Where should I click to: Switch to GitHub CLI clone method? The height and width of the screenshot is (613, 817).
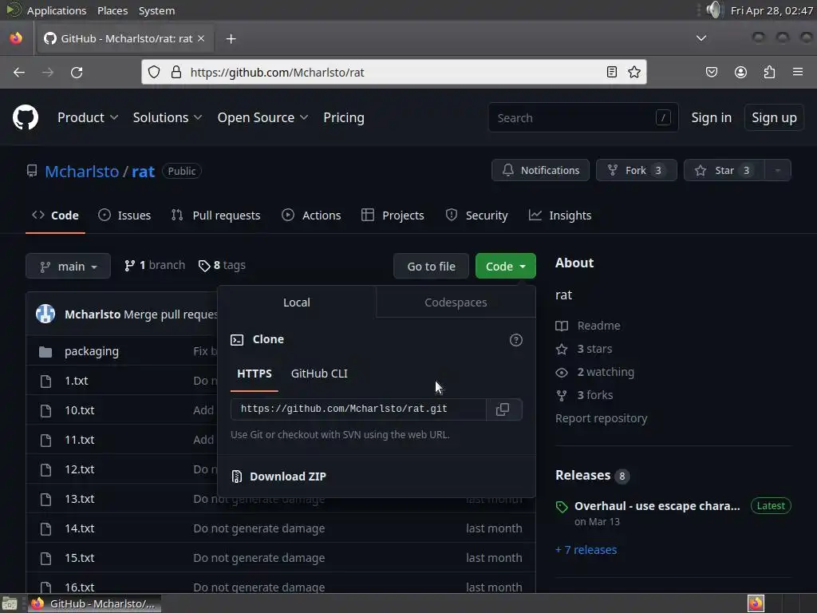click(319, 374)
